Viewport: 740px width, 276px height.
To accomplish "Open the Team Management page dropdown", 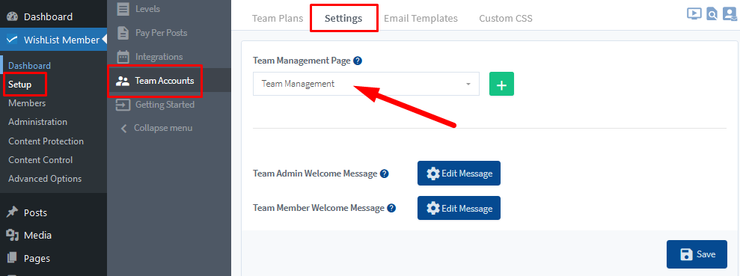I will pos(366,84).
